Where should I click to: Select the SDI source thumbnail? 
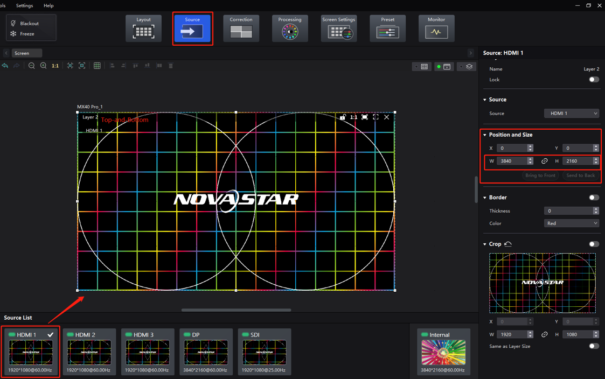265,352
